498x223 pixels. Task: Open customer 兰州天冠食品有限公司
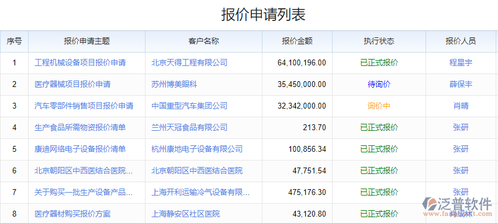189,127
